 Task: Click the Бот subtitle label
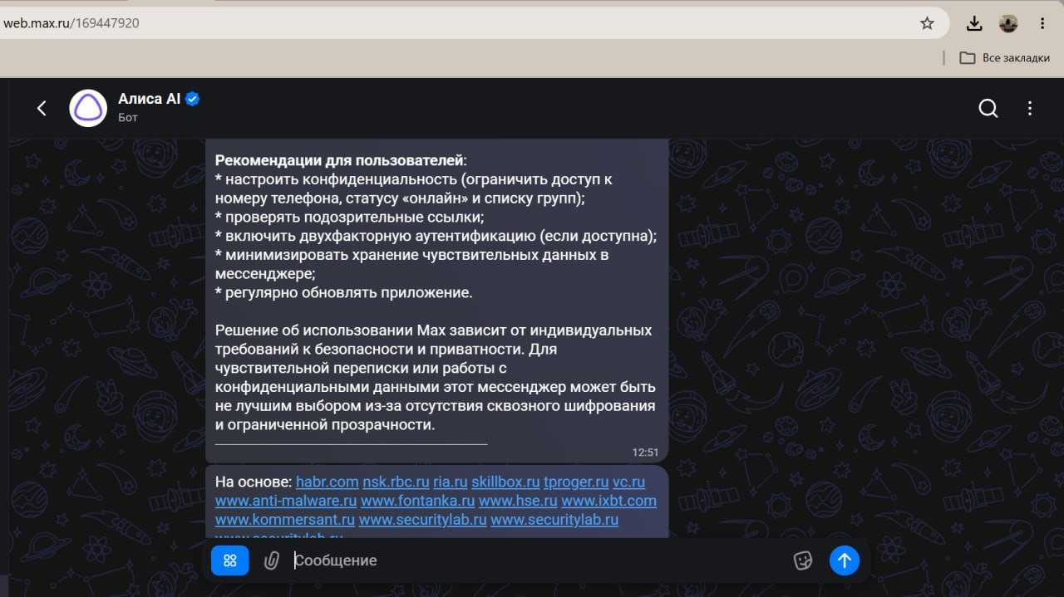point(128,118)
